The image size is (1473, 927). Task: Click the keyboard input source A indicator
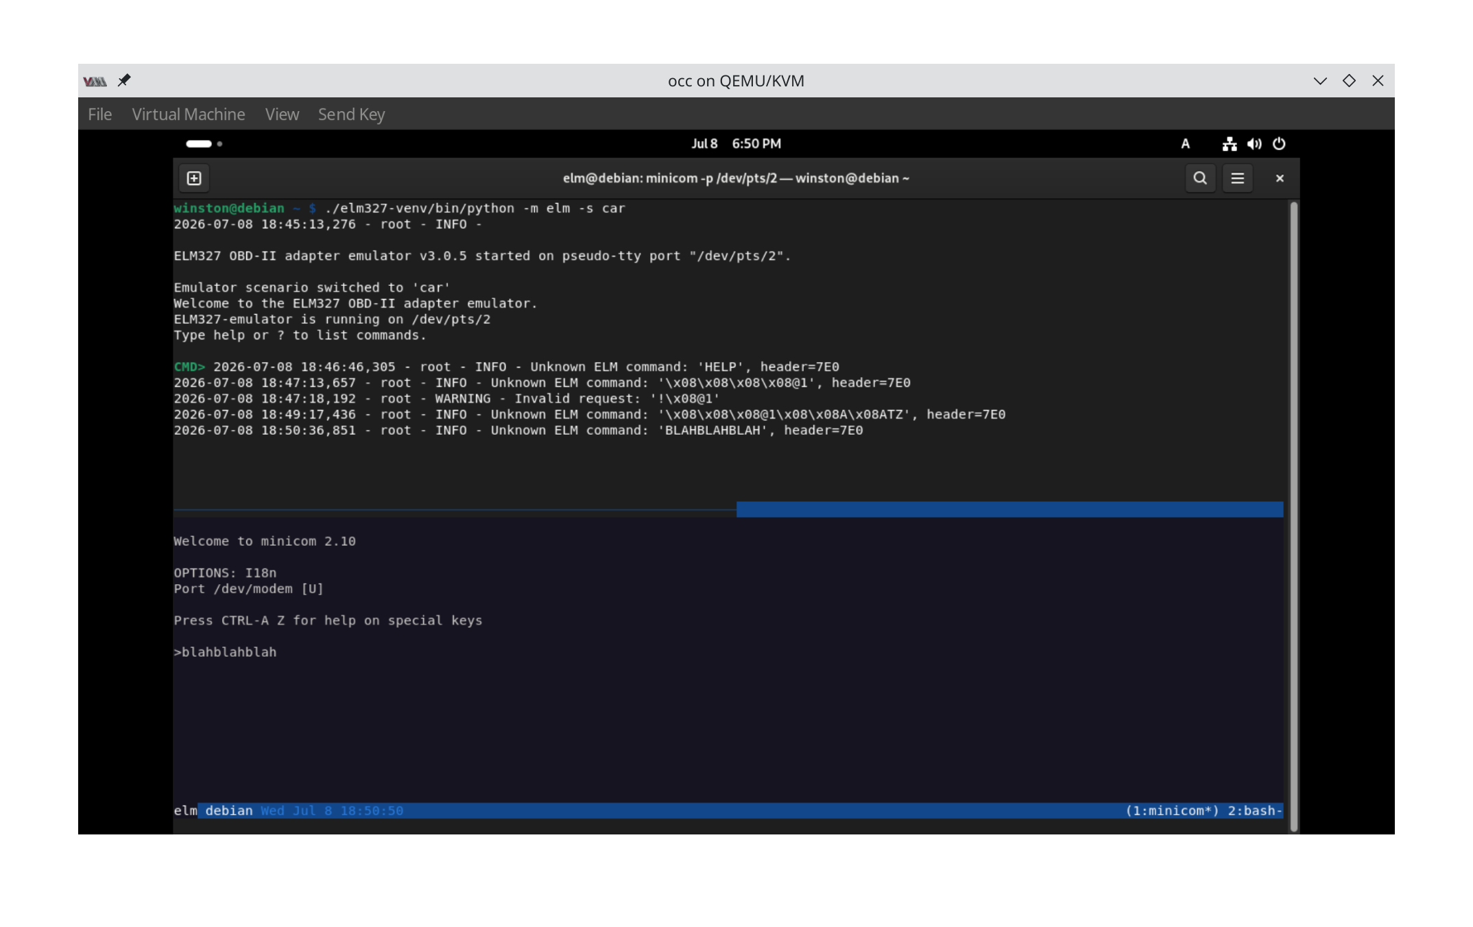pyautogui.click(x=1185, y=144)
